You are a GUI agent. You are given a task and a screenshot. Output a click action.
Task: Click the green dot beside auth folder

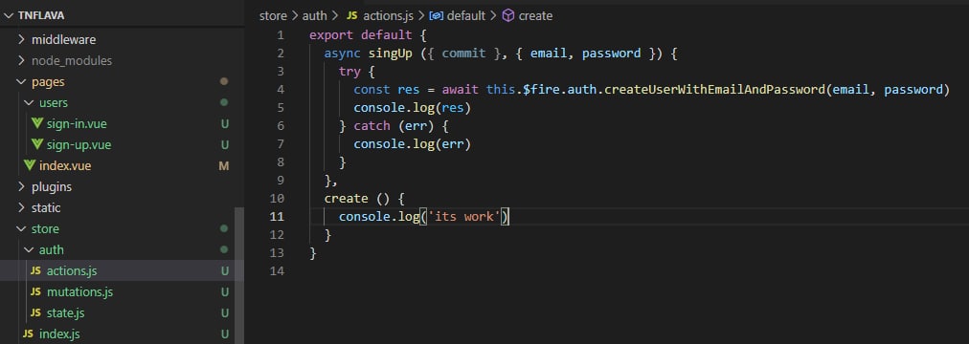pos(224,249)
